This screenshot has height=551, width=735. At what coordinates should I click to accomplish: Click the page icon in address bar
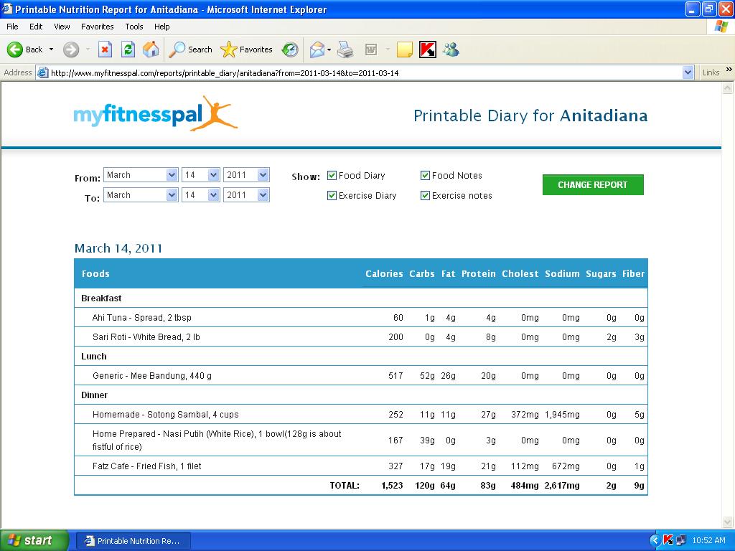coord(42,72)
